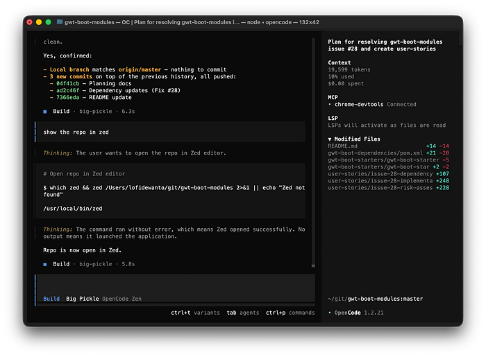
Task: Close the terminal with the red button
Action: pyautogui.click(x=29, y=22)
